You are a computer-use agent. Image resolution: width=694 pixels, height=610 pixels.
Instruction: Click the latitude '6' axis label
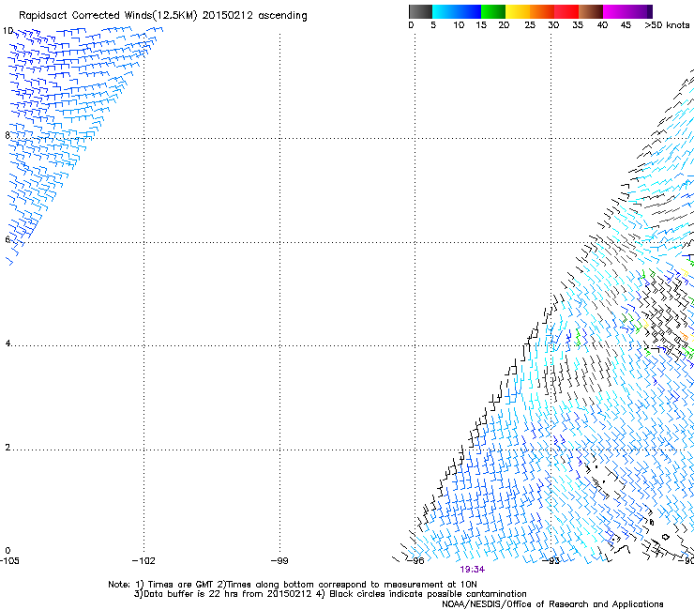(x=8, y=239)
